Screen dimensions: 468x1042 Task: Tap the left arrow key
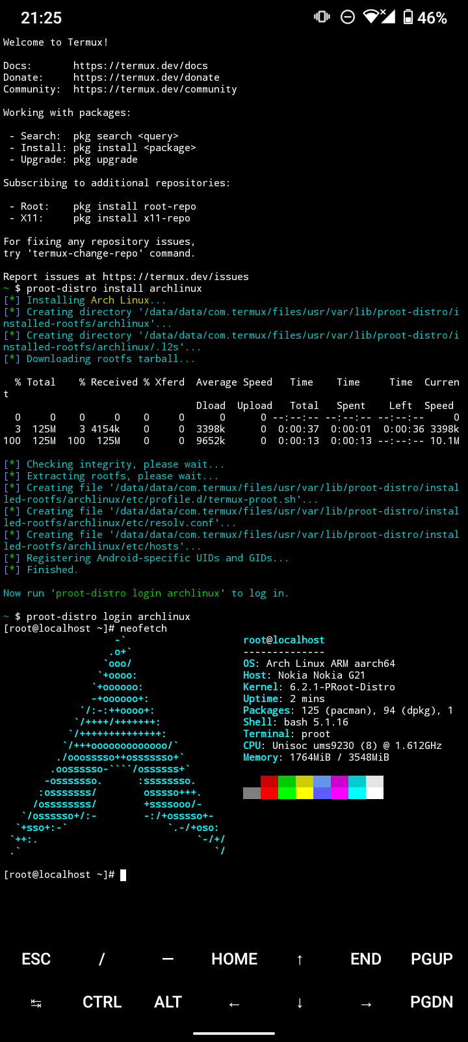point(234,1004)
